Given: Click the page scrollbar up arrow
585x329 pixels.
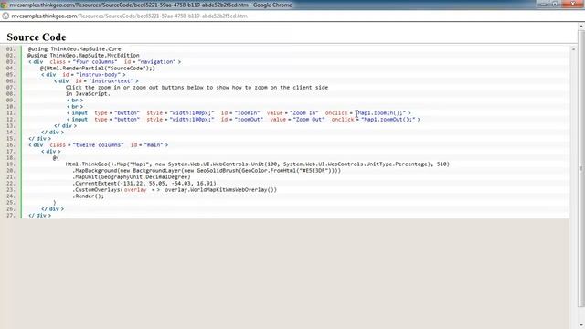Looking at the screenshot, I should 581,27.
